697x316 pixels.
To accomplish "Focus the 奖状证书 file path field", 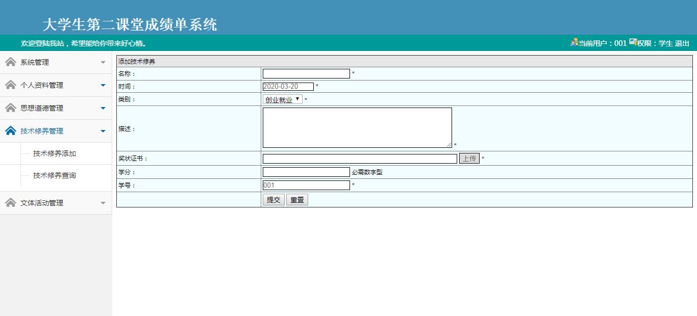I will 360,159.
